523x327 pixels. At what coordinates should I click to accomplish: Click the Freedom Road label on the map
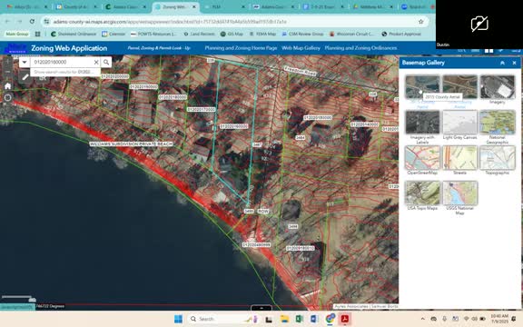[300, 71]
